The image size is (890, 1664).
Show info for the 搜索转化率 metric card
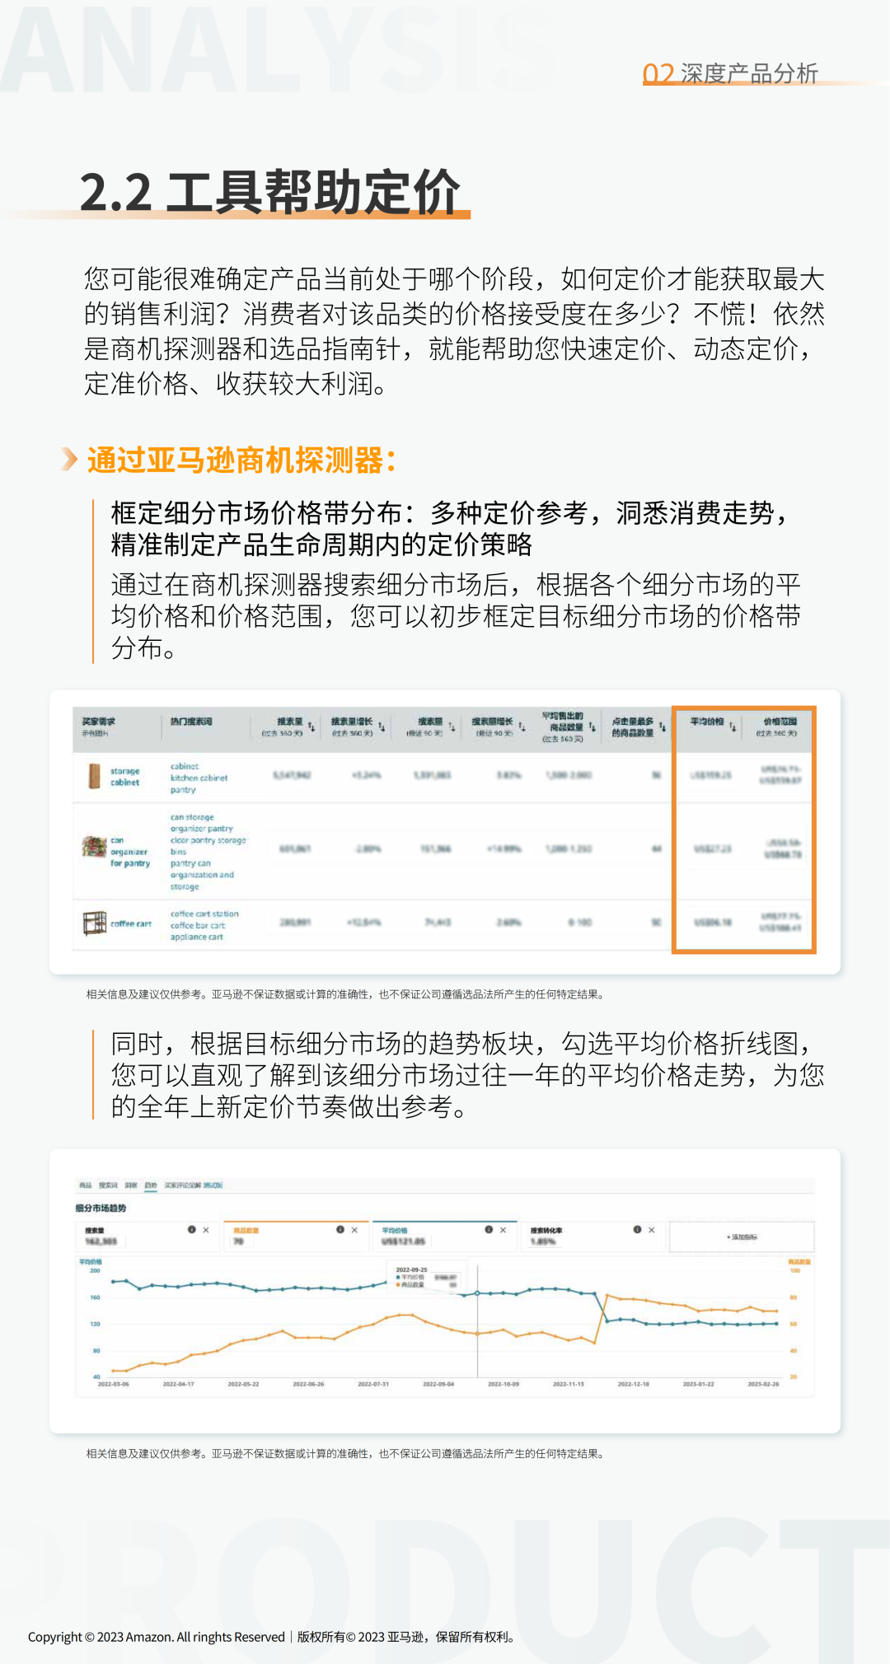coord(637,1230)
